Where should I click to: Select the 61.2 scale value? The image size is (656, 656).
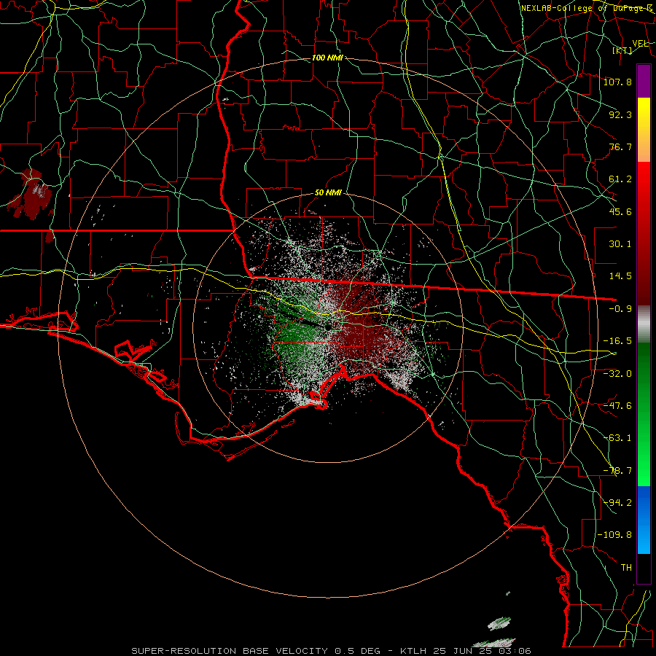620,179
